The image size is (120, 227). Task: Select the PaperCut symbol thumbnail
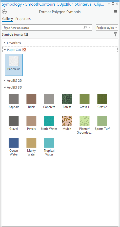[x=14, y=65]
